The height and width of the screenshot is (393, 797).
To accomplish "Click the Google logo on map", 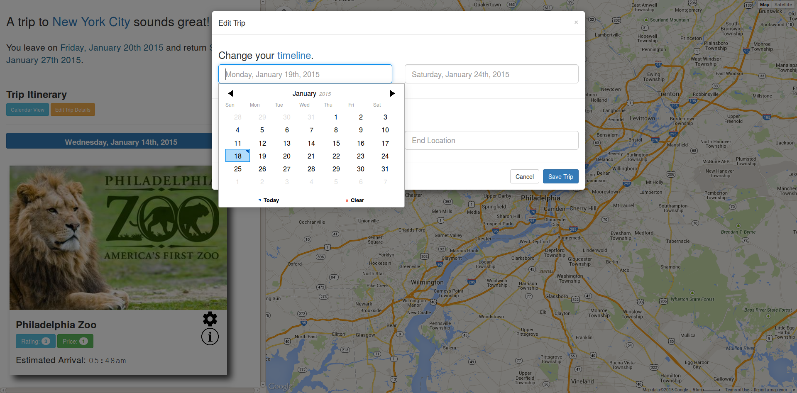I will (x=281, y=386).
